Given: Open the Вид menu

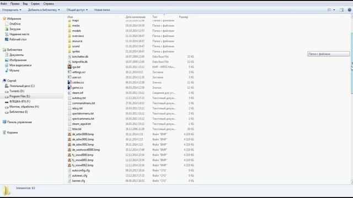Looking at the screenshot, I should click(x=25, y=4).
